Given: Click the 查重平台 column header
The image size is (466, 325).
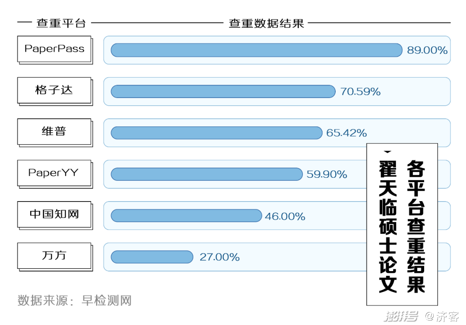Looking at the screenshot, I should tap(61, 23).
